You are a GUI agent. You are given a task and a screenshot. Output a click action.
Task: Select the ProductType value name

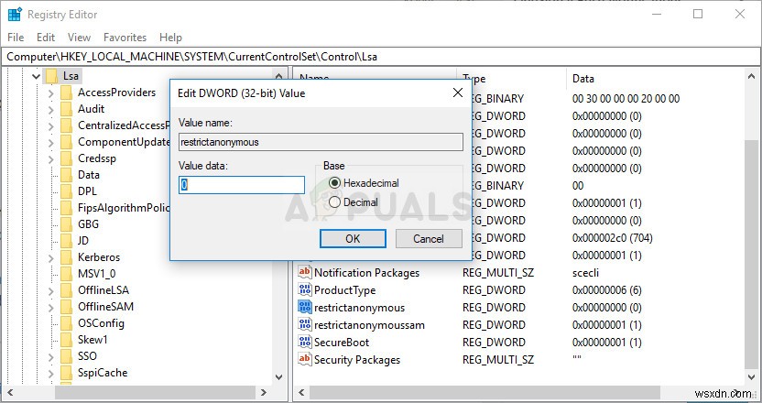(x=344, y=290)
